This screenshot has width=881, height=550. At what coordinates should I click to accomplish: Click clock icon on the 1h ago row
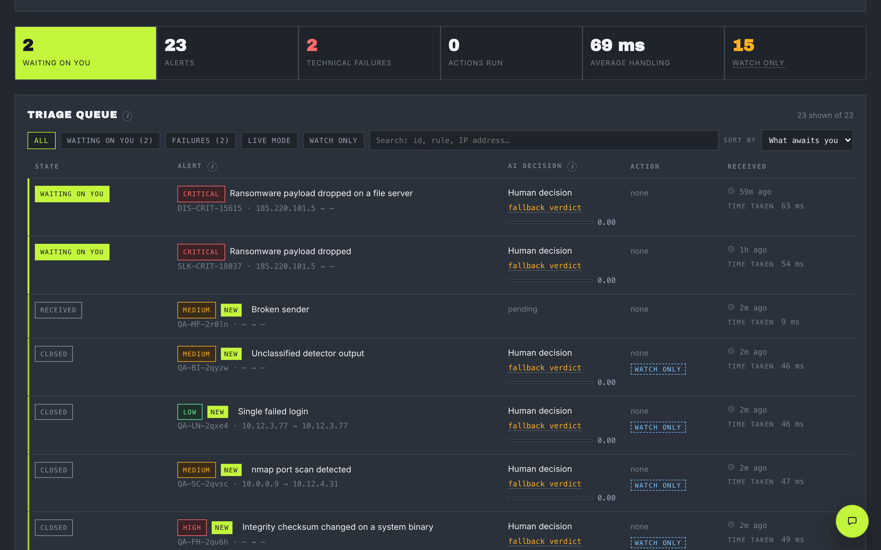[731, 249]
